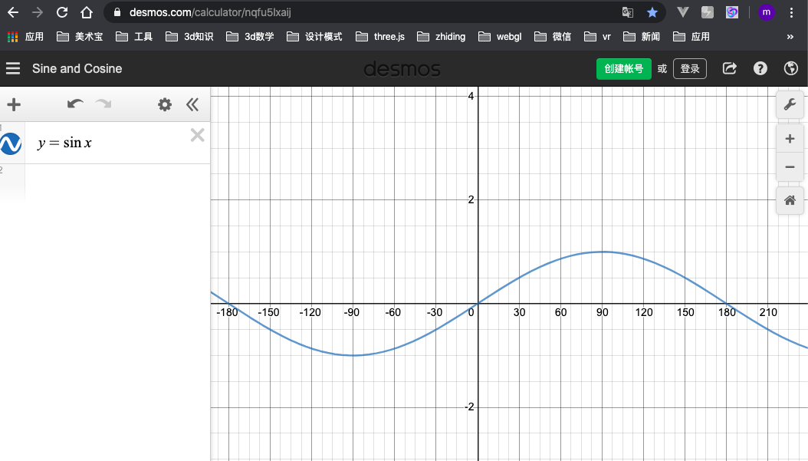Click the '180' label on the x-axis
This screenshot has width=808, height=461.
pyautogui.click(x=727, y=312)
